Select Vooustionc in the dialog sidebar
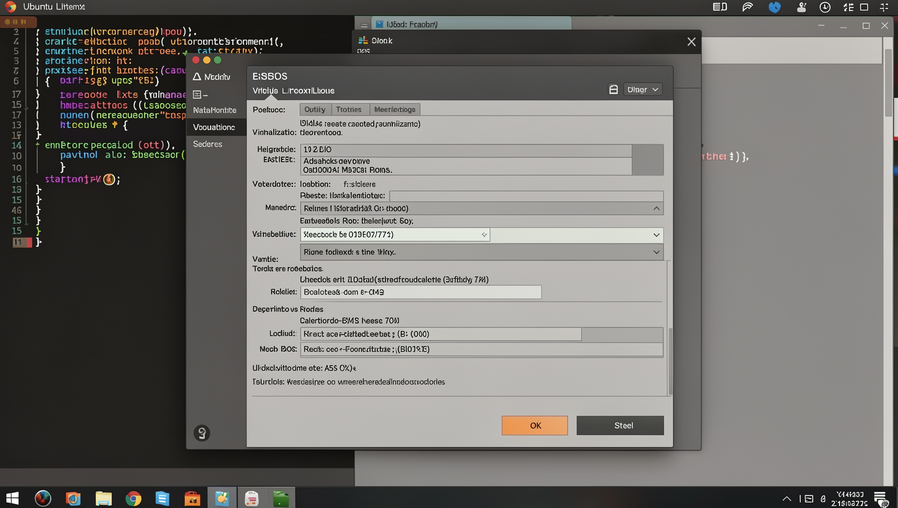Screen dimensions: 898x508 click(216, 127)
